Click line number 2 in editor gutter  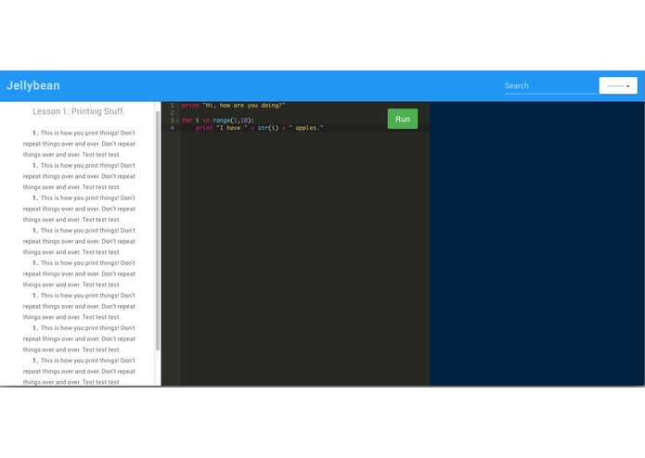172,112
